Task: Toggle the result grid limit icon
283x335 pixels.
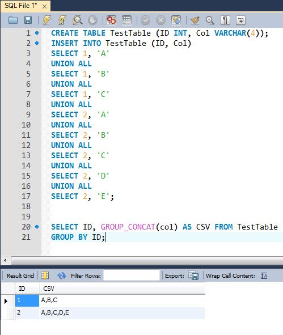Action: pyautogui.click(x=126, y=20)
